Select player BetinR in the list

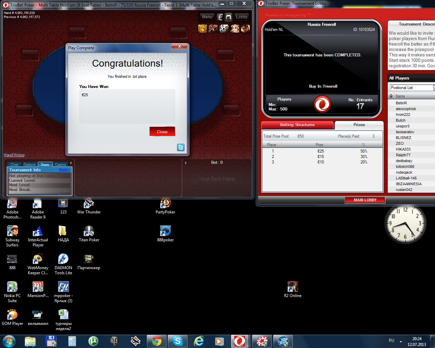tap(401, 103)
